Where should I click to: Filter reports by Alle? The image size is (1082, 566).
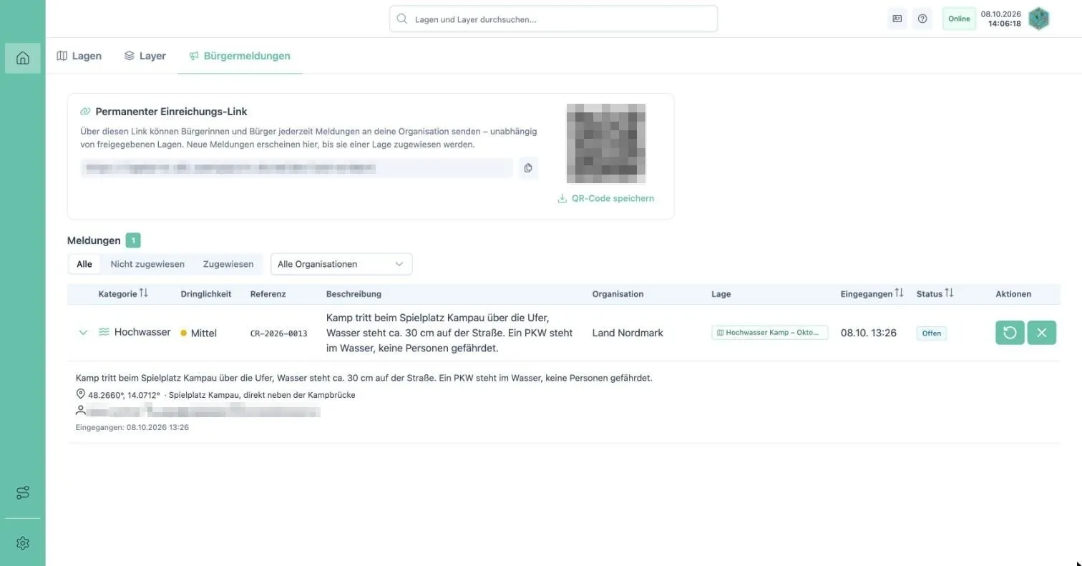pyautogui.click(x=84, y=264)
